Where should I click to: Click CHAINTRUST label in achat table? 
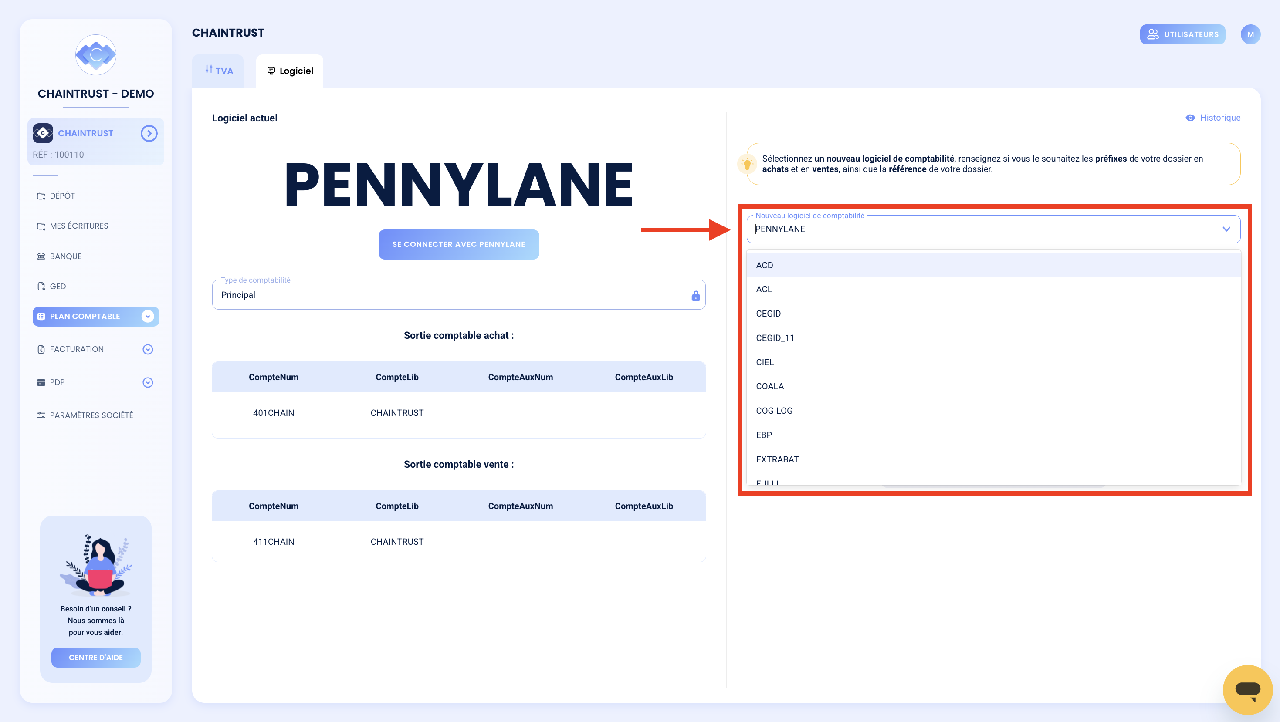click(397, 413)
